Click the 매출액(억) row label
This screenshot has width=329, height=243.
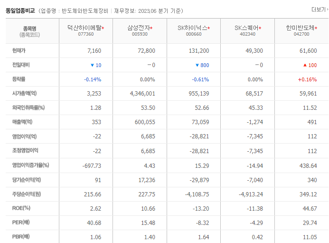coord(22,122)
